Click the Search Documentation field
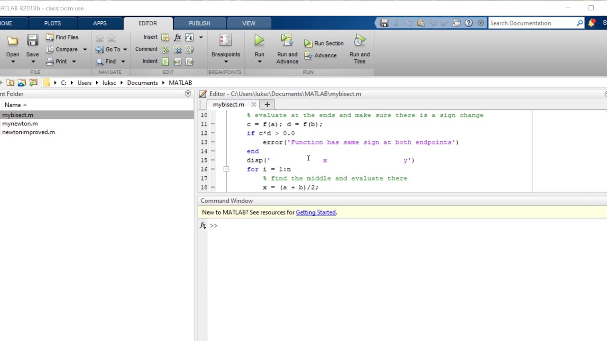607x341 pixels. (532, 23)
